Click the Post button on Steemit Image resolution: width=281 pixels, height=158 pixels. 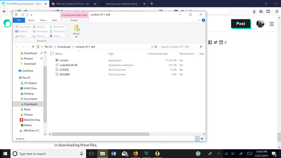(241, 24)
